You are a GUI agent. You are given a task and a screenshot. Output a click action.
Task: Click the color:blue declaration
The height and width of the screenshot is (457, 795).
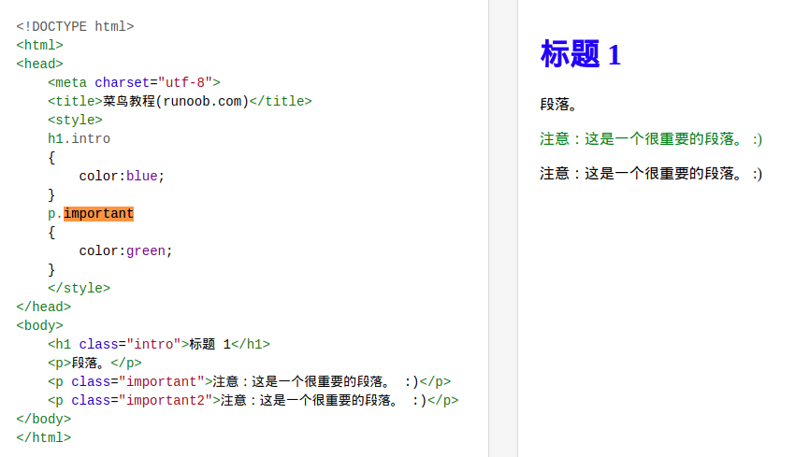[x=122, y=177]
